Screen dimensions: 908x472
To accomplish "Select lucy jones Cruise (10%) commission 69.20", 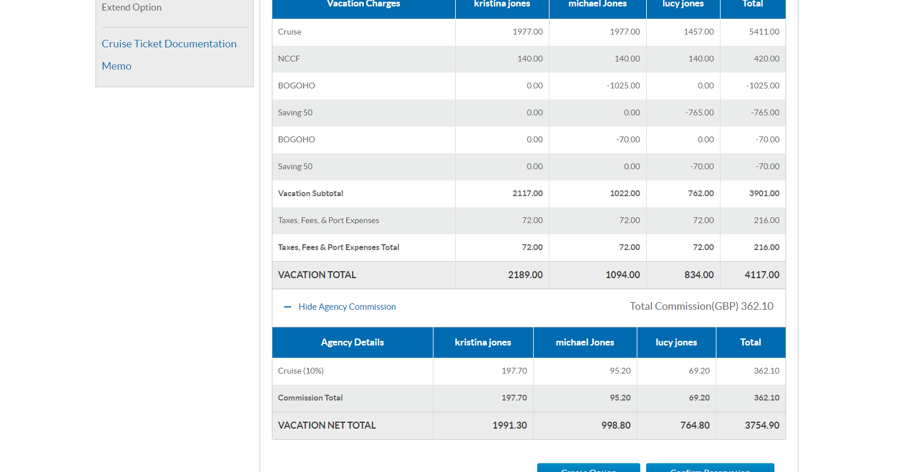I will click(699, 371).
